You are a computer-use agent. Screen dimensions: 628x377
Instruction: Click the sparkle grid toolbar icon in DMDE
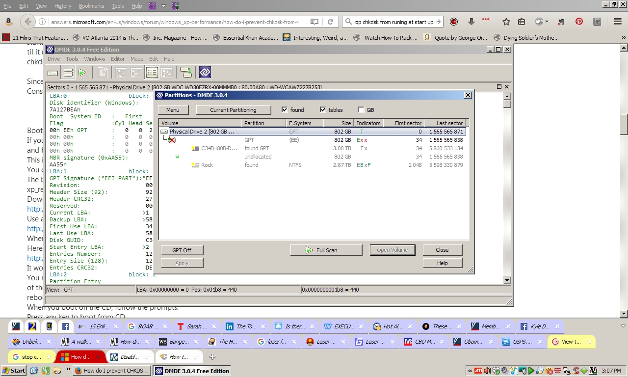tap(103, 73)
